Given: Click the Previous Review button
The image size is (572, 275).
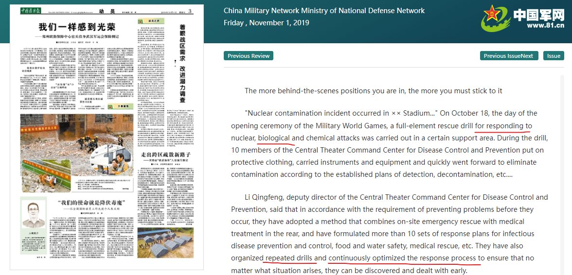Looking at the screenshot, I should coord(249,56).
